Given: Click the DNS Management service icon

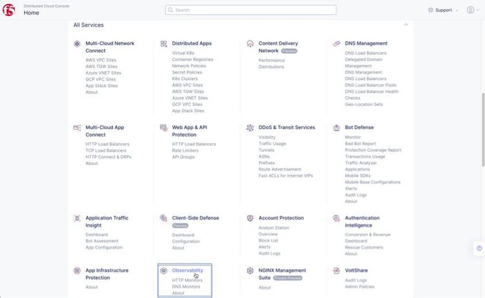Looking at the screenshot, I should (337, 44).
